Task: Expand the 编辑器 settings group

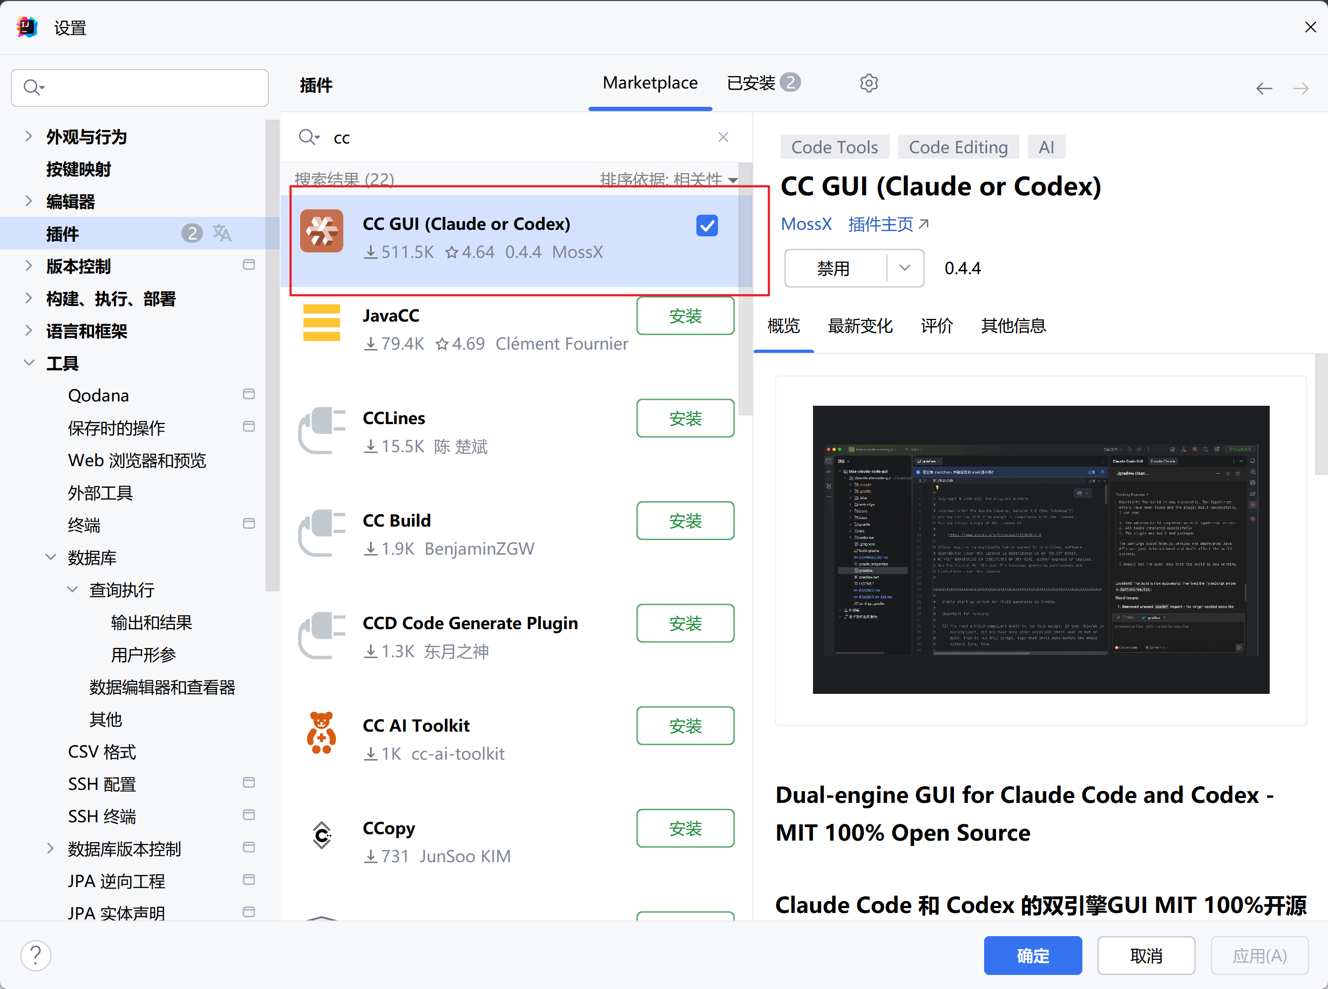Action: point(28,201)
